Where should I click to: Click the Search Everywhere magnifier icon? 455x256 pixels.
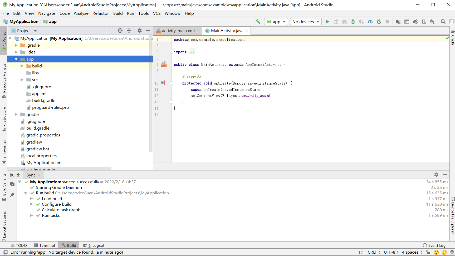click(x=443, y=22)
